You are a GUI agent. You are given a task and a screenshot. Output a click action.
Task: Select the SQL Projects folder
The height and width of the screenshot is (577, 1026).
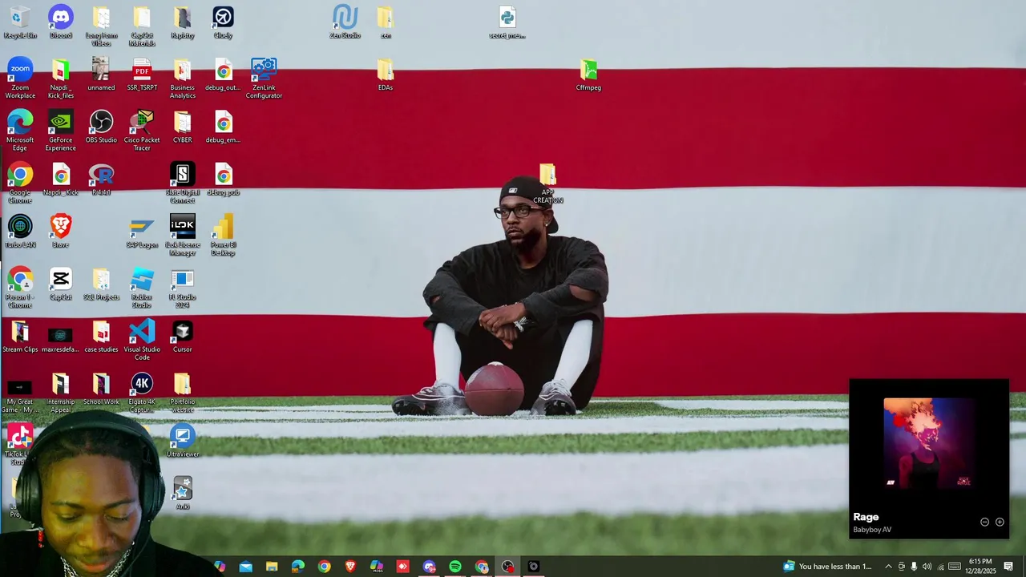click(x=101, y=284)
